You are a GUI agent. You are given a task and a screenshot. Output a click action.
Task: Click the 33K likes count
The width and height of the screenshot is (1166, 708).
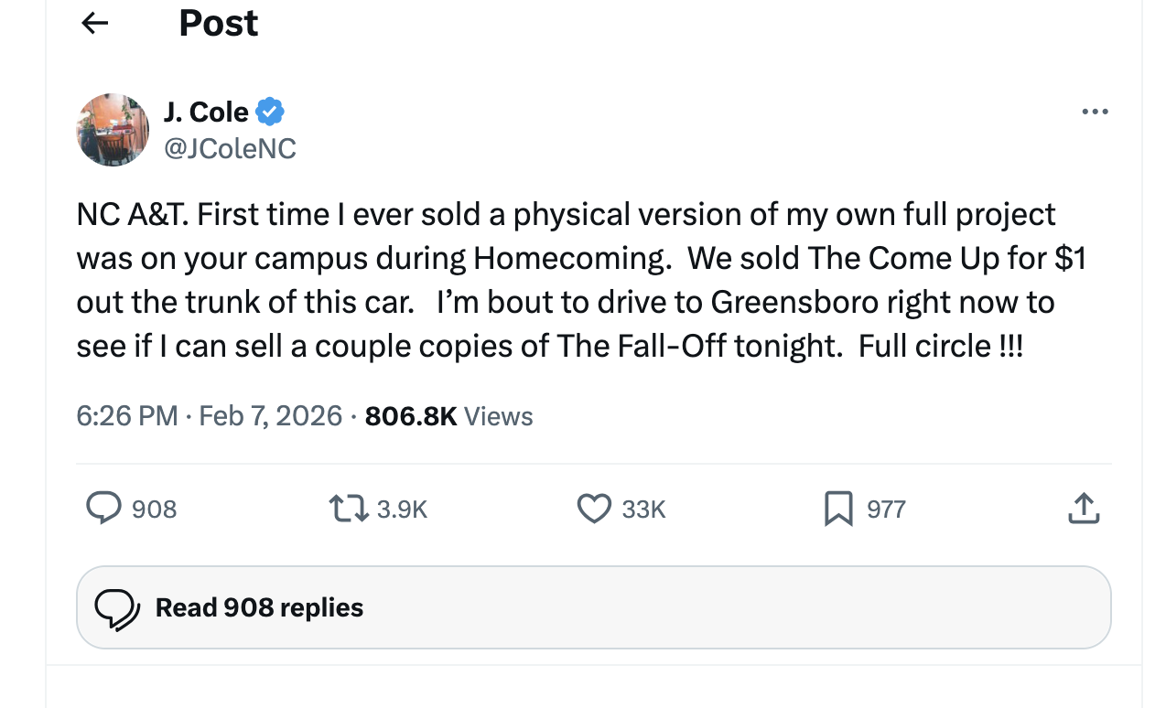643,509
